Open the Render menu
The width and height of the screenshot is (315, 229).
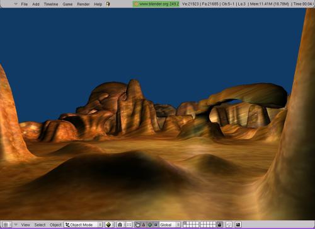click(x=83, y=4)
